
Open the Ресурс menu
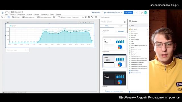click(52, 14)
